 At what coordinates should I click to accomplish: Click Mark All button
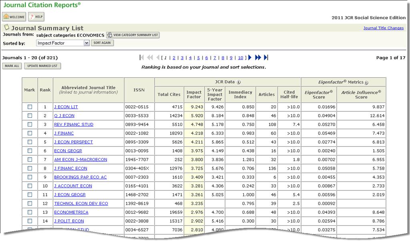tap(12, 66)
